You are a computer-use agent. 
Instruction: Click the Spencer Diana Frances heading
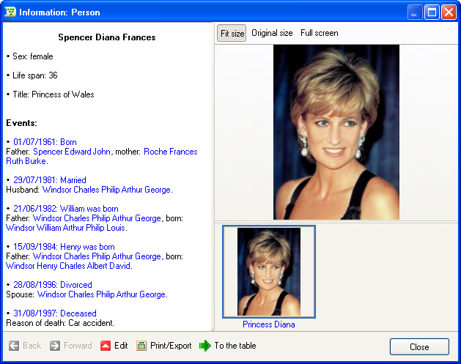(x=107, y=37)
